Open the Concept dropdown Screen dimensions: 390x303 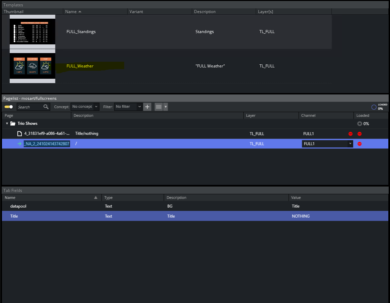[x=85, y=107]
